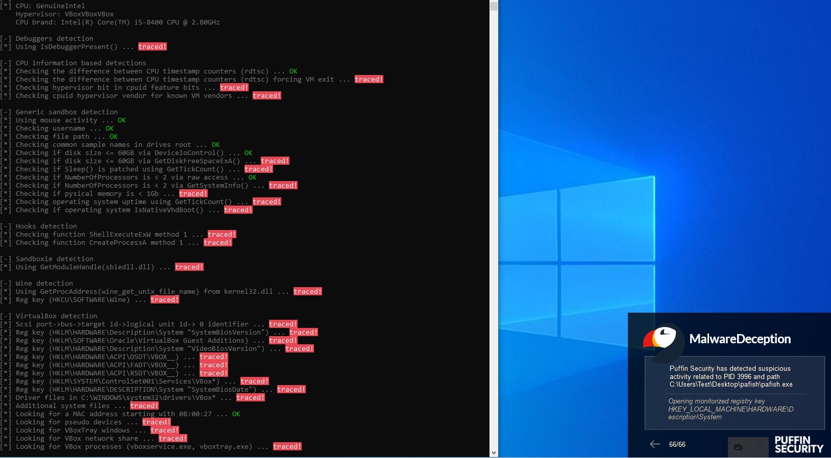Viewport: 831px width, 458px height.
Task: Click the Reg key line for "SystemBiosVersion"
Action: 159,333
